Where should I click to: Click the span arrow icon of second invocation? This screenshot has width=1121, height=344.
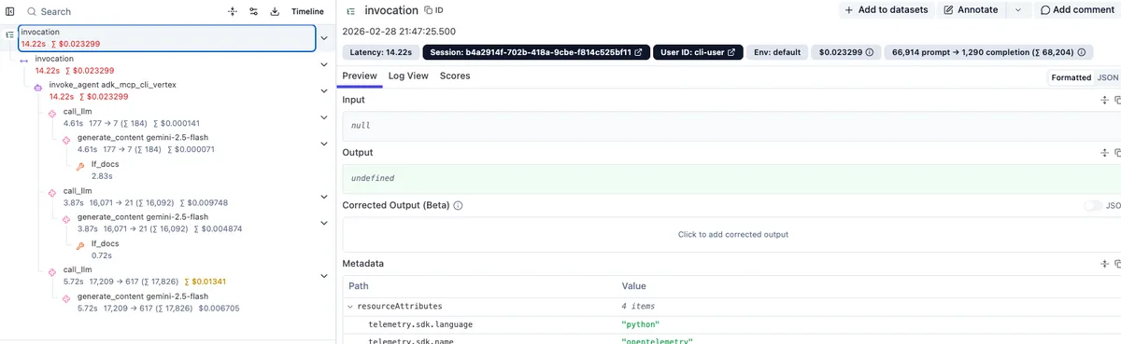[x=24, y=60]
